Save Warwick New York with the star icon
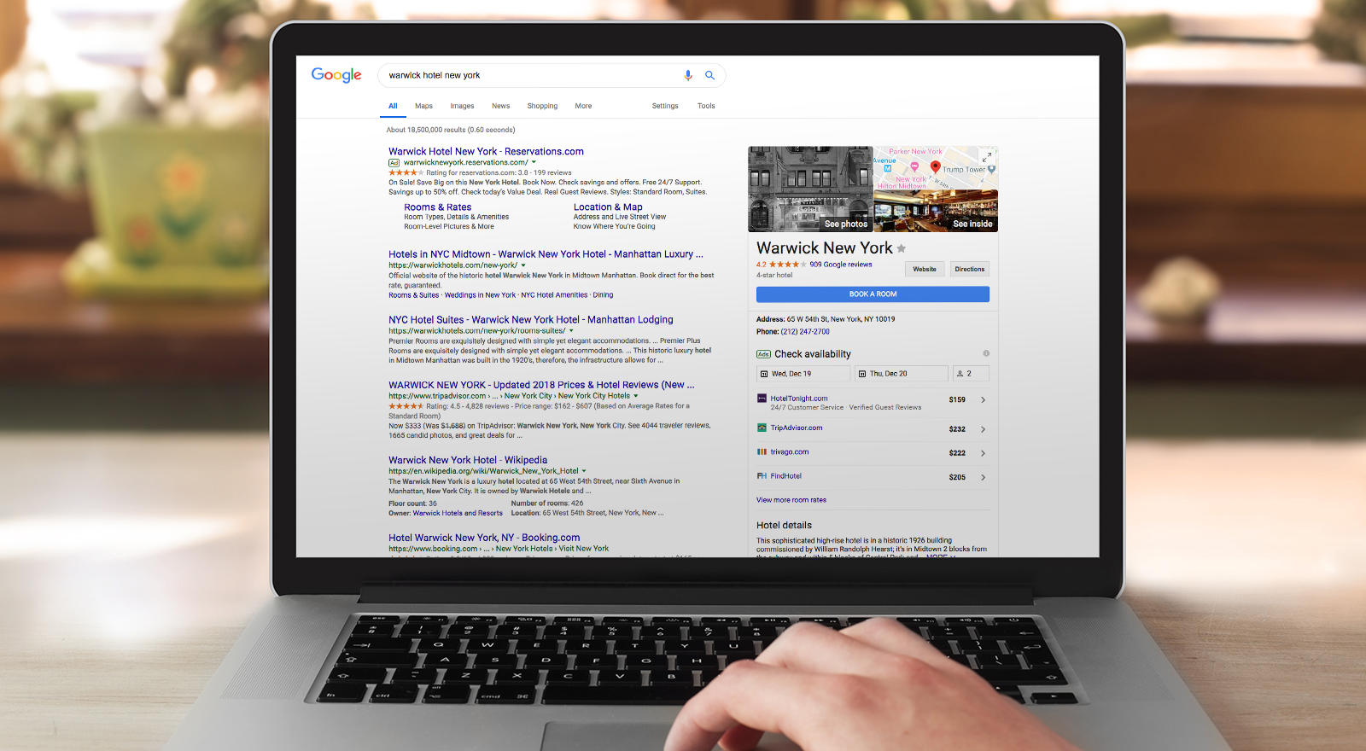 tap(902, 248)
